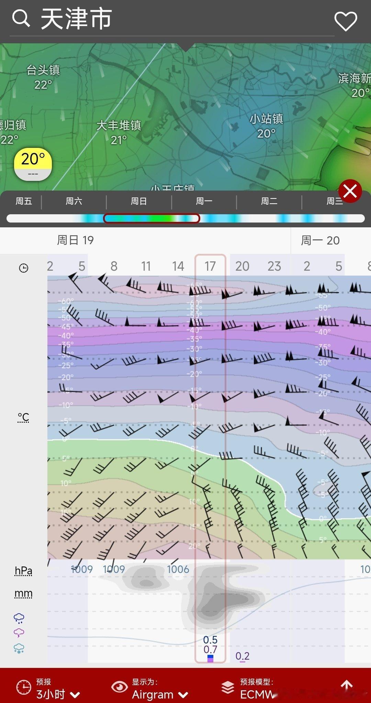Tap the rain cloud legend icon
Screen dimensions: 371x703
click(x=19, y=618)
